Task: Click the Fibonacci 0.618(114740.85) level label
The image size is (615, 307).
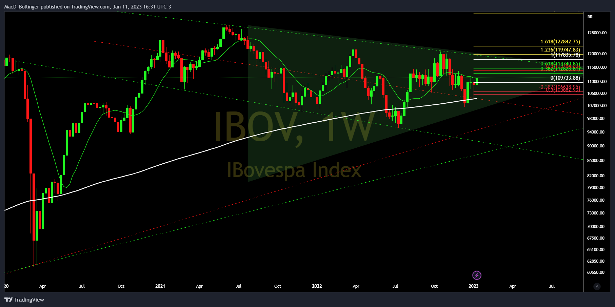Action: pyautogui.click(x=560, y=64)
